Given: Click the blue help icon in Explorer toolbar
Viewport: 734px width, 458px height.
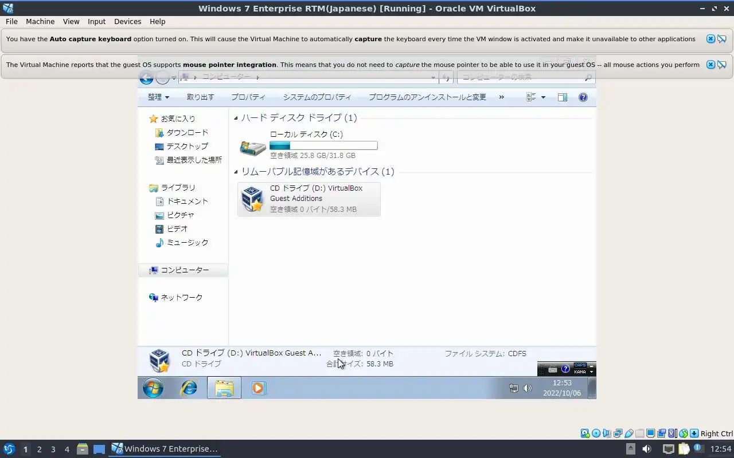Looking at the screenshot, I should click(x=583, y=97).
